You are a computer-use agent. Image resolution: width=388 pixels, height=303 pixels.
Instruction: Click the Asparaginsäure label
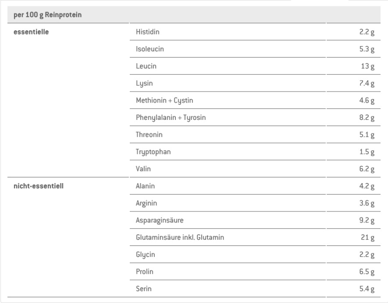tap(160, 221)
